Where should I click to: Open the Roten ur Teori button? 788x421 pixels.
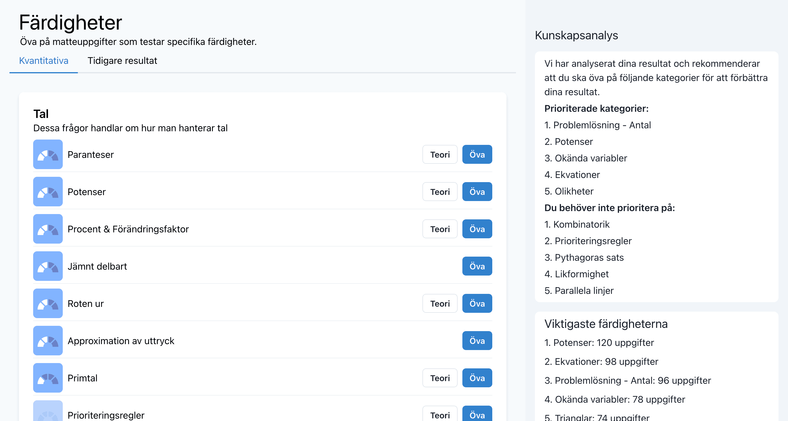(x=440, y=303)
